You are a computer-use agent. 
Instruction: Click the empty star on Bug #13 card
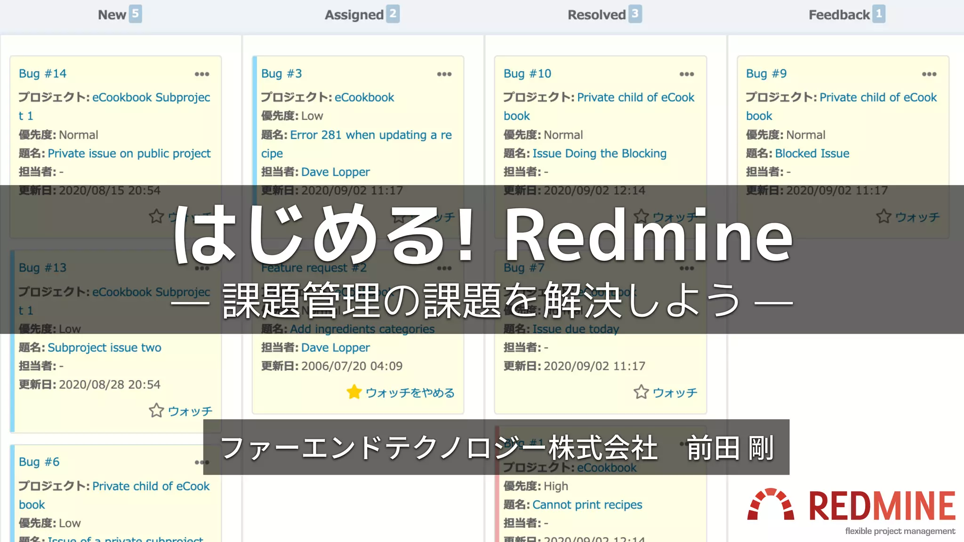pos(156,411)
